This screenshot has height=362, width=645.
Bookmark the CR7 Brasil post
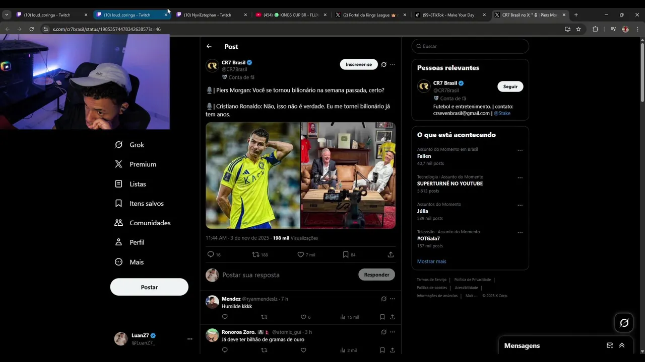click(346, 254)
